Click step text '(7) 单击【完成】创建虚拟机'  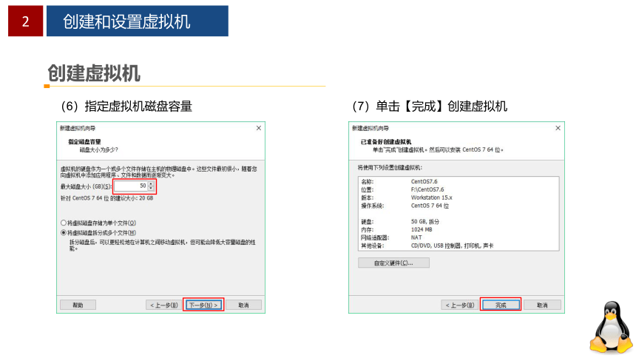[430, 107]
